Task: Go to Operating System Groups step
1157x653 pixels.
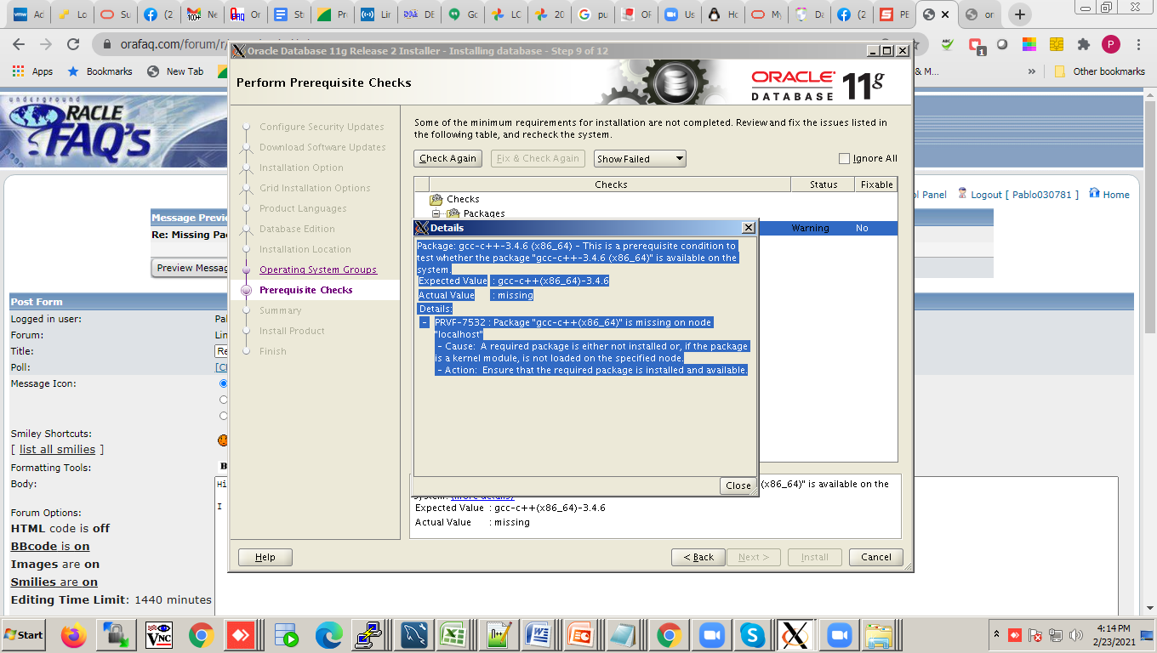Action: coord(317,270)
